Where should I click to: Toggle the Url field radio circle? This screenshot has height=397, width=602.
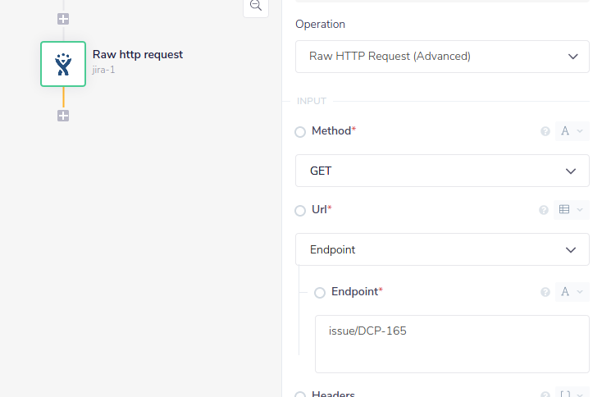pyautogui.click(x=300, y=211)
